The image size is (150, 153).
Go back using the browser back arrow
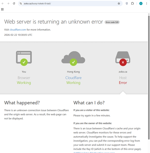(x=3, y=3)
